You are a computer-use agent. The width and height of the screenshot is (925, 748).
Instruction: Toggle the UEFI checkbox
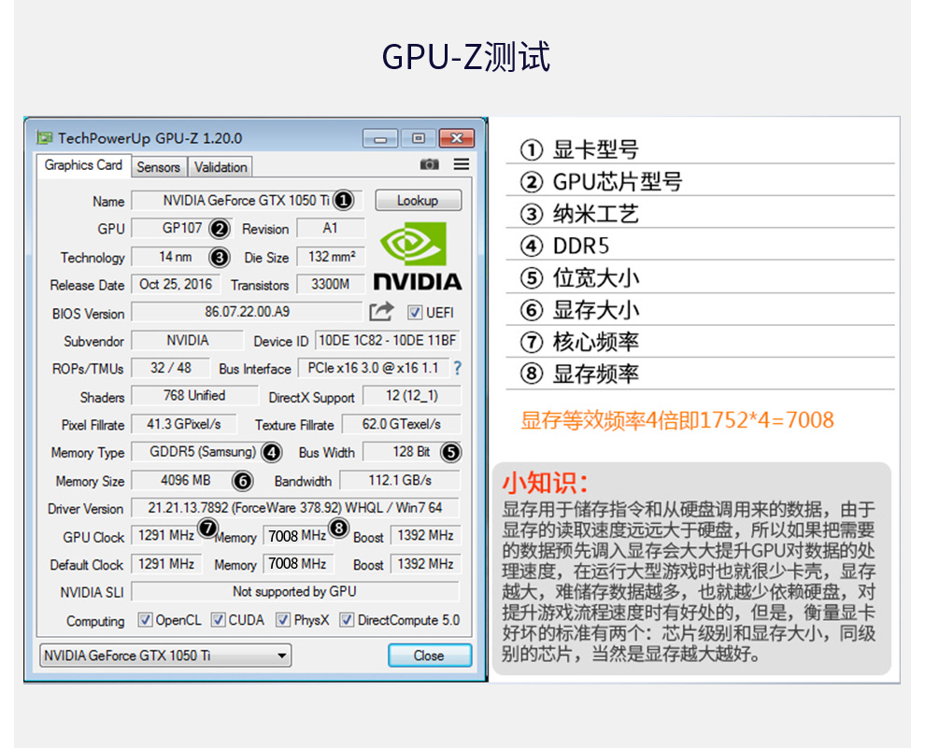point(415,313)
